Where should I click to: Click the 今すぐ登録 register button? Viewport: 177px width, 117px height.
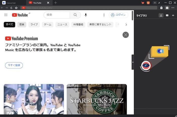tap(14, 65)
